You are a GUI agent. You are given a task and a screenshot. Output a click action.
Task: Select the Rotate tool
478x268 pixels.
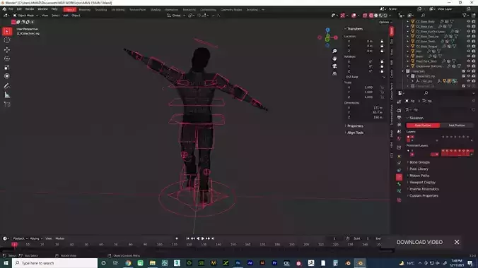coord(7,59)
